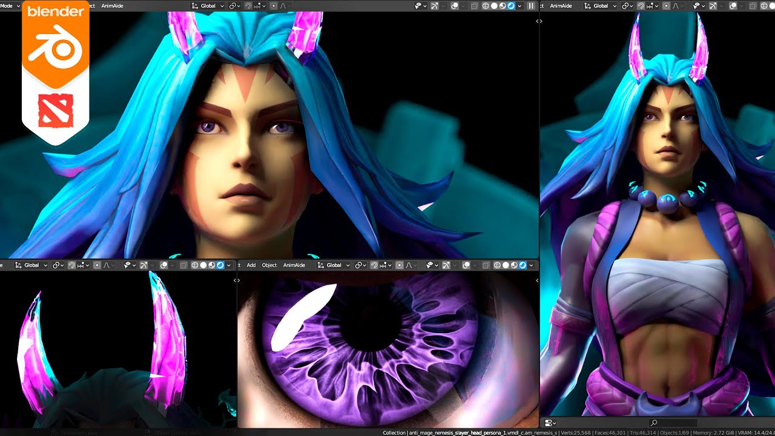Viewport: 775px width, 436px height.
Task: Toggle proportional editing in top-left viewport
Action: pyautogui.click(x=274, y=5)
